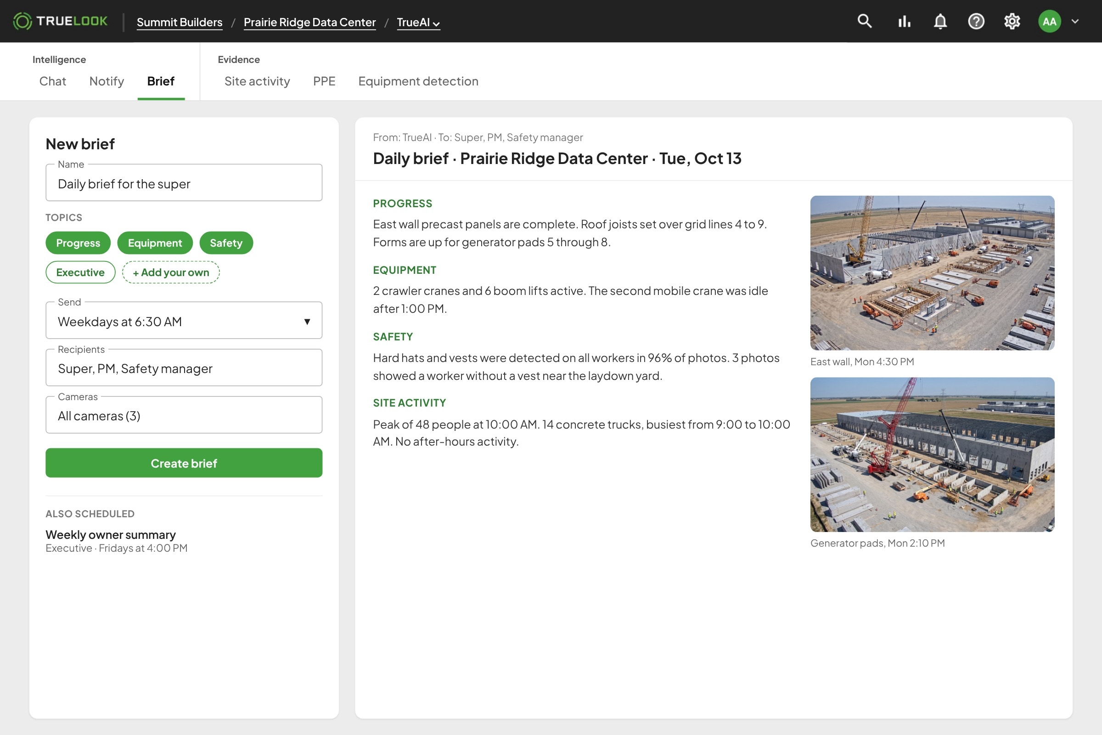The width and height of the screenshot is (1102, 735).
Task: Open the PPE tab
Action: pos(324,81)
